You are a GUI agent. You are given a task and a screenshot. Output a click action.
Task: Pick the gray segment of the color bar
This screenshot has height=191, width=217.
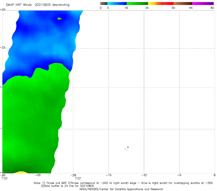[104, 4]
